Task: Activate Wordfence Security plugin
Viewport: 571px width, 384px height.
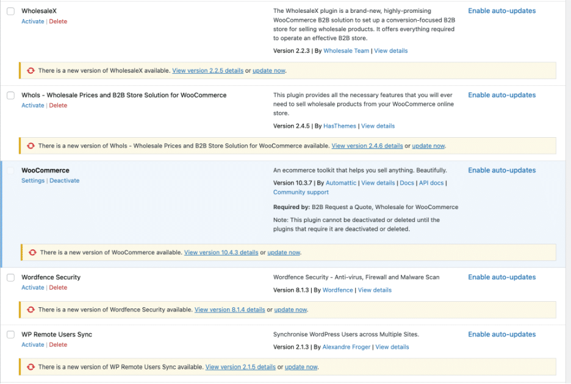Action: 33,288
